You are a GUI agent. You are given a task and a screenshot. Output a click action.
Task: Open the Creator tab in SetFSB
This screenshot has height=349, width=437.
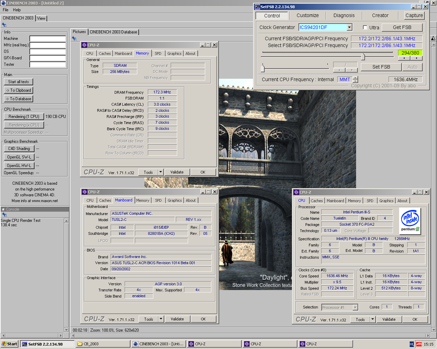point(380,15)
